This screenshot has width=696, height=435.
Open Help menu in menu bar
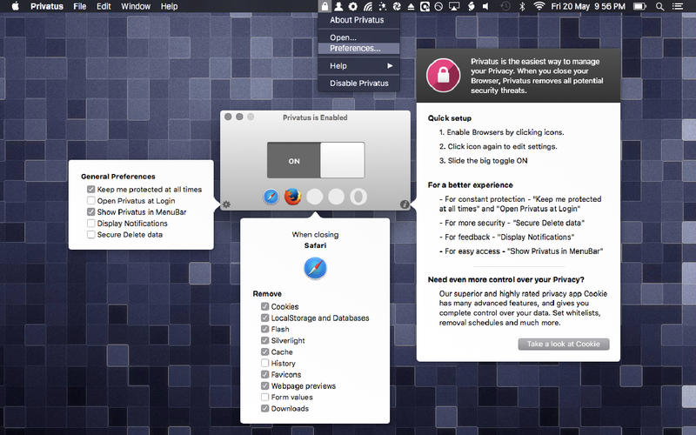[x=169, y=6]
